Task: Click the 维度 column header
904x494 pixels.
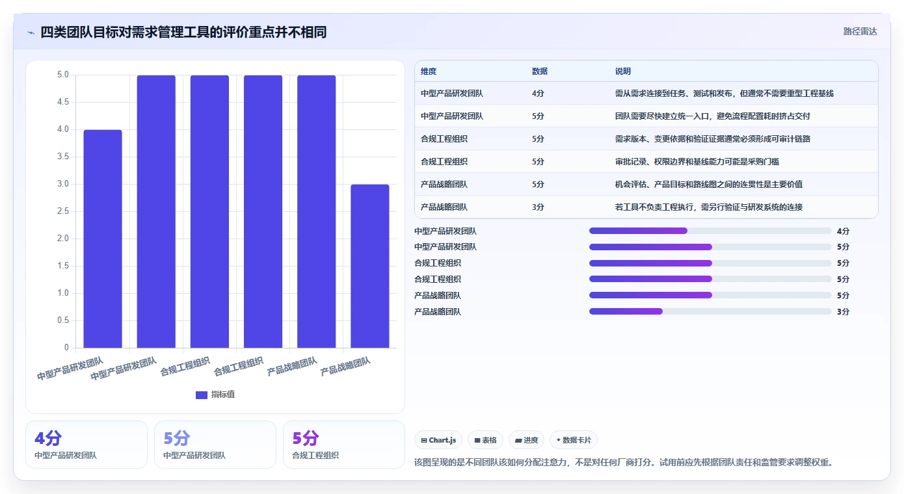Action: (x=429, y=71)
